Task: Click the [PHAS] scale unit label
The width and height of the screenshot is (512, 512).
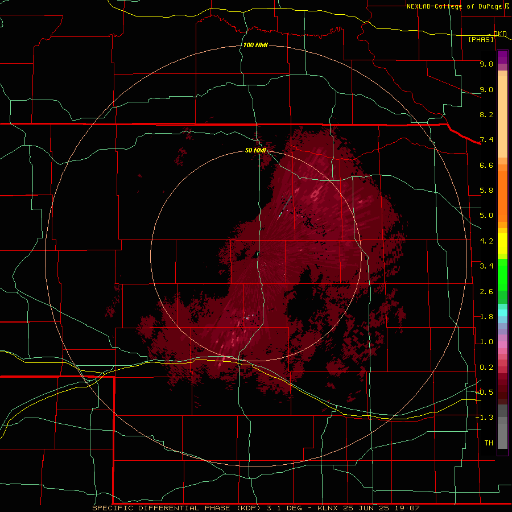Action: (x=481, y=40)
